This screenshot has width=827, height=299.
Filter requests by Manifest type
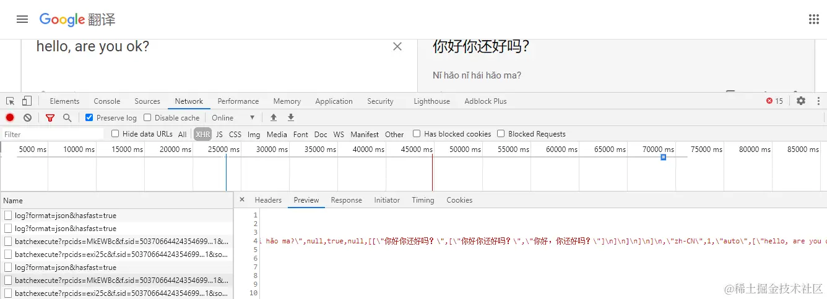tap(365, 134)
